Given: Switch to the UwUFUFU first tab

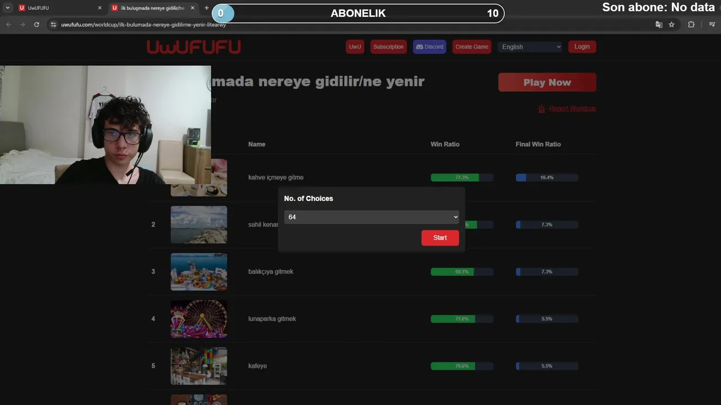Looking at the screenshot, I should (60, 8).
